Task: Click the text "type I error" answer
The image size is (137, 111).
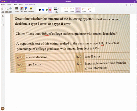Action: click(x=34, y=64)
